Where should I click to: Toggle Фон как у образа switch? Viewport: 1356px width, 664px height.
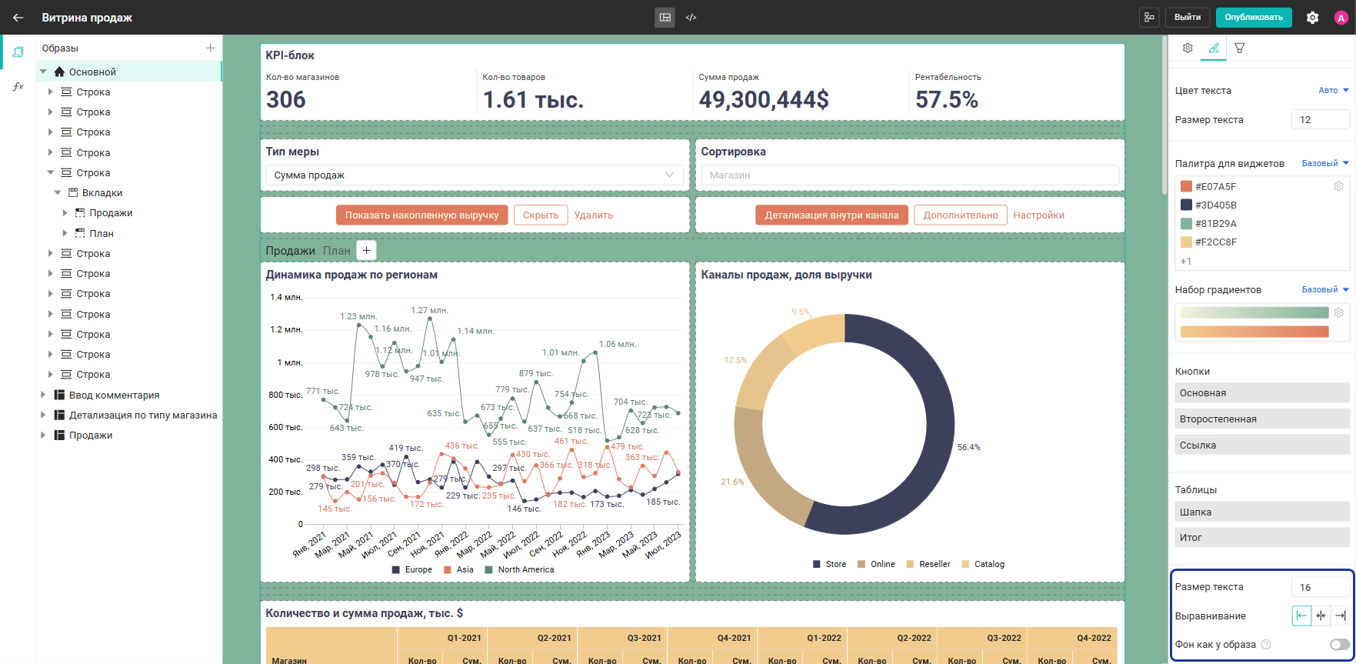(1340, 645)
